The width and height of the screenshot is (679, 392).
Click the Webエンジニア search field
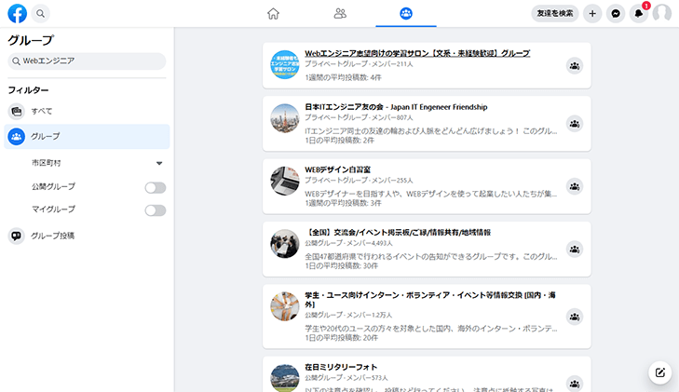coord(87,61)
